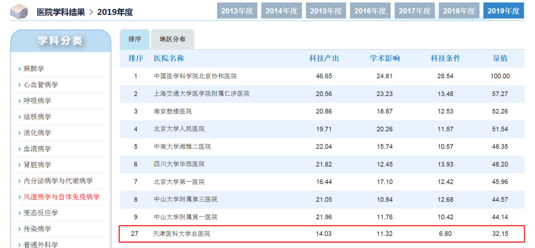This screenshot has height=248, width=535.
Task: Click 天津医科大学总医院 hospital name
Action: click(181, 234)
